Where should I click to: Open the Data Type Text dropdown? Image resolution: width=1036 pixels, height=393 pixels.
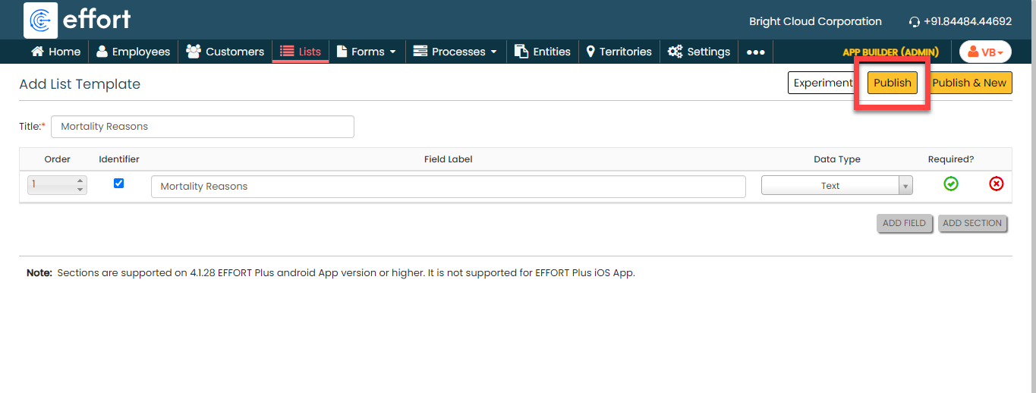point(836,186)
